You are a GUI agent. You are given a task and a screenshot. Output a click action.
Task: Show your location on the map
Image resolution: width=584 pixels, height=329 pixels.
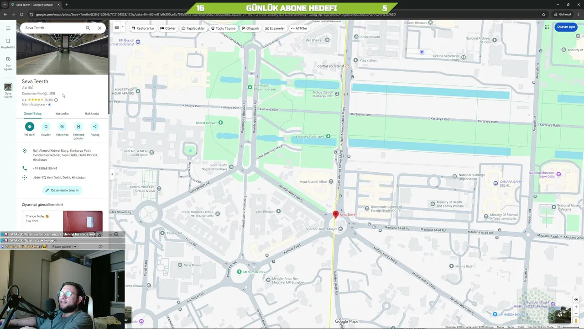coord(576,300)
